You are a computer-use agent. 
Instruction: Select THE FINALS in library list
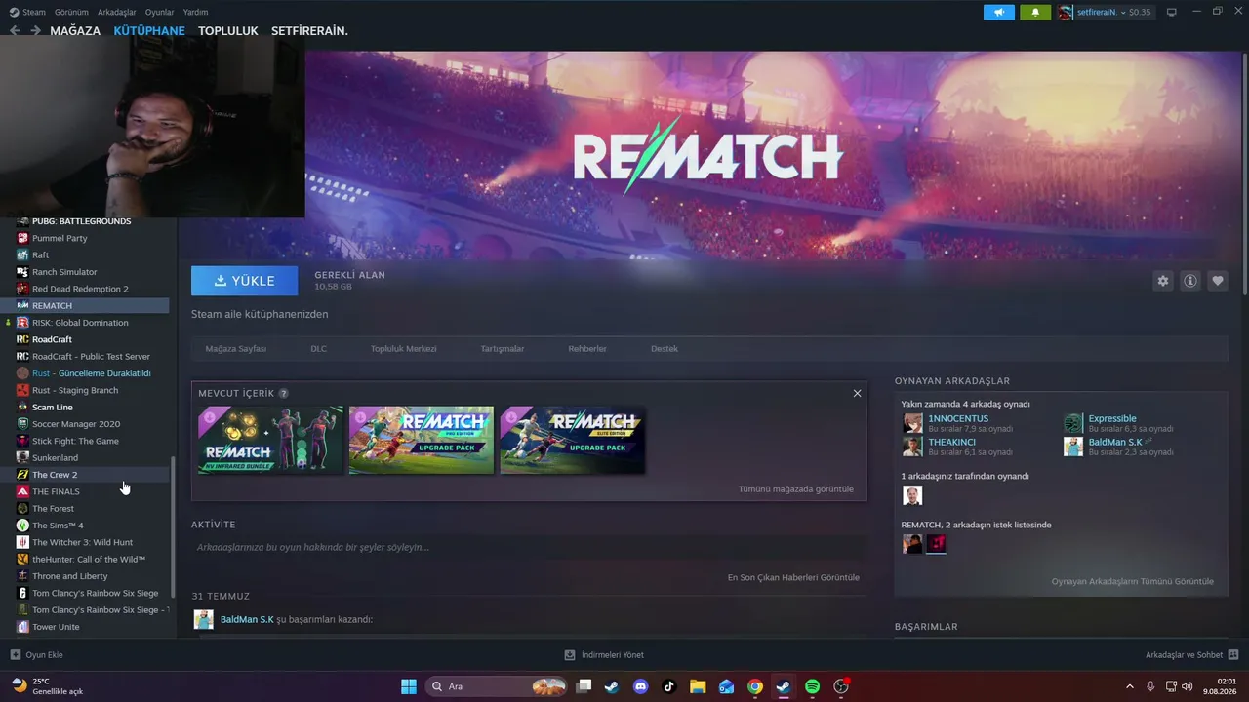click(x=85, y=491)
